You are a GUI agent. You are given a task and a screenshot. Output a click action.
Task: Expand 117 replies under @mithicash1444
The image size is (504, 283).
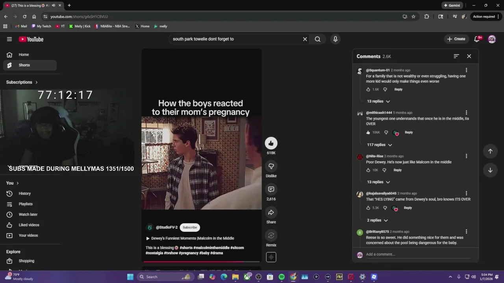(x=380, y=145)
